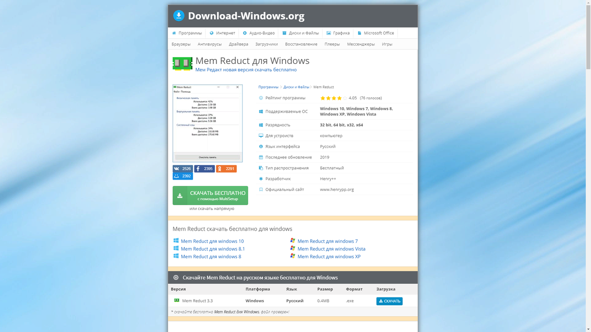Open Mem Reduct для windows XP link
The image size is (591, 332).
(329, 257)
